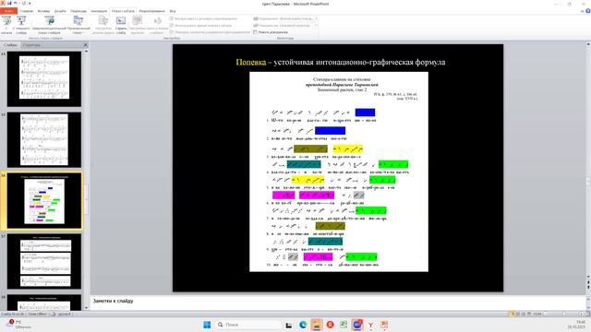Open Custom Slide Show menu
Screen dimensions: 591x332
[x=78, y=25]
